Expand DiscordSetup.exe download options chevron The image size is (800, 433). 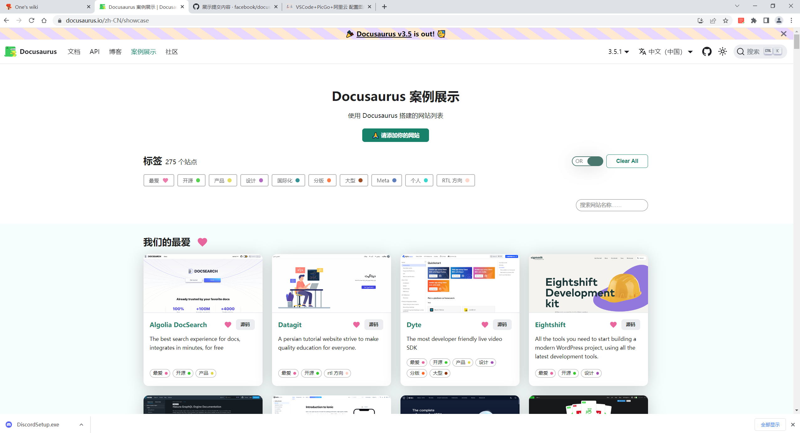81,425
